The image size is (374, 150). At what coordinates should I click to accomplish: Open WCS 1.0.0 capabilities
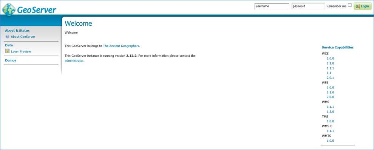[330, 59]
